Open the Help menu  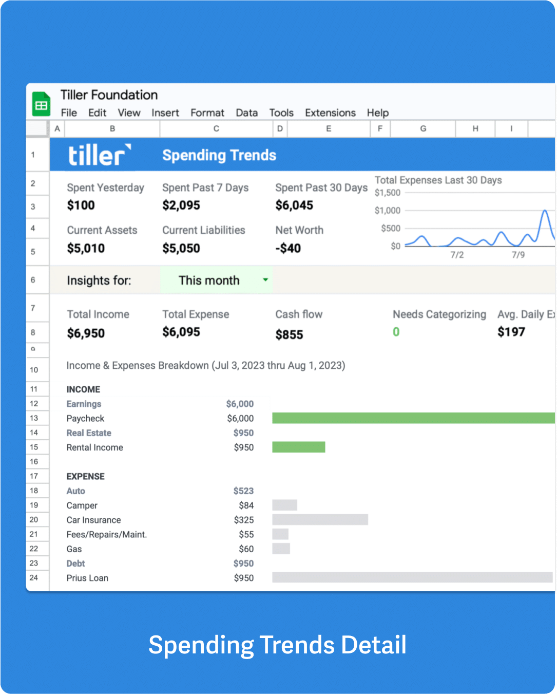[378, 112]
